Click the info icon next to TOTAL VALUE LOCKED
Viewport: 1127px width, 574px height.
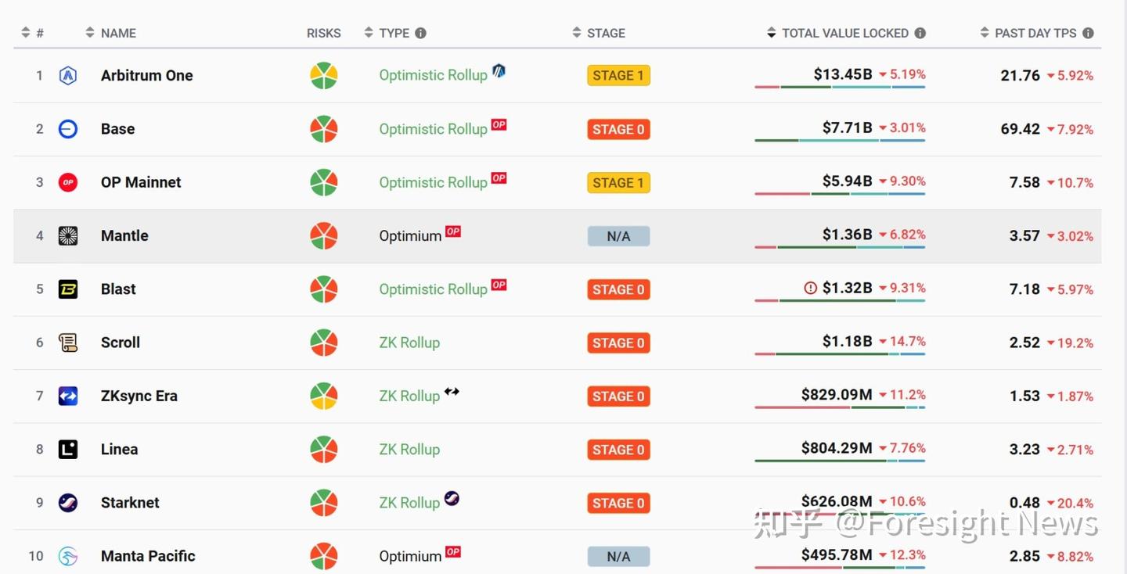tap(920, 33)
